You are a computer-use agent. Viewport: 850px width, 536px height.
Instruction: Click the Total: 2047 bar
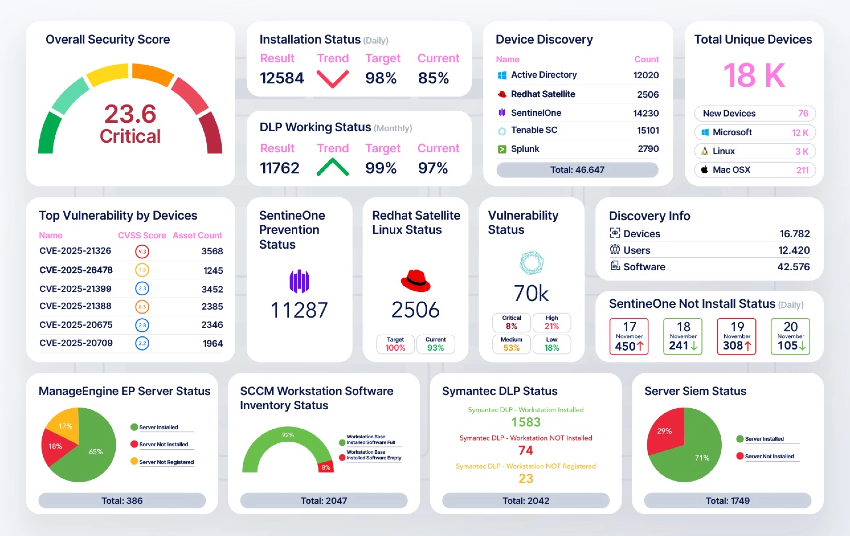[324, 500]
